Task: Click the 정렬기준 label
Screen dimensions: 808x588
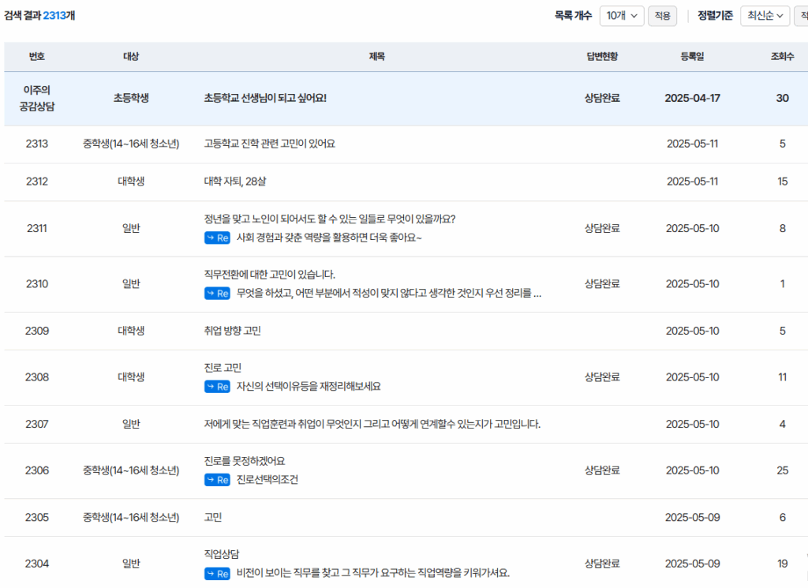Action: [x=715, y=16]
